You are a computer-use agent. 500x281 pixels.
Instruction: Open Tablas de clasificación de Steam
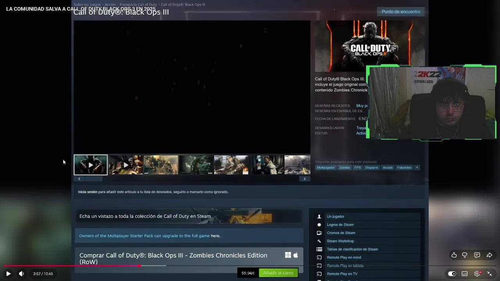point(352,249)
